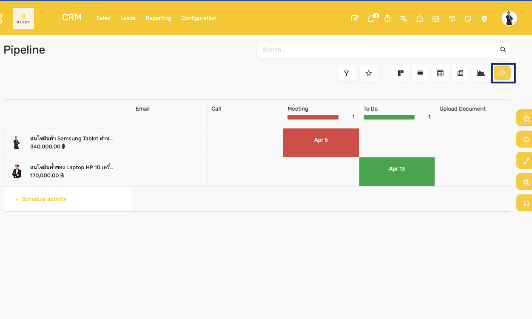
Task: Open the Filters funnel dropdown
Action: [x=347, y=73]
